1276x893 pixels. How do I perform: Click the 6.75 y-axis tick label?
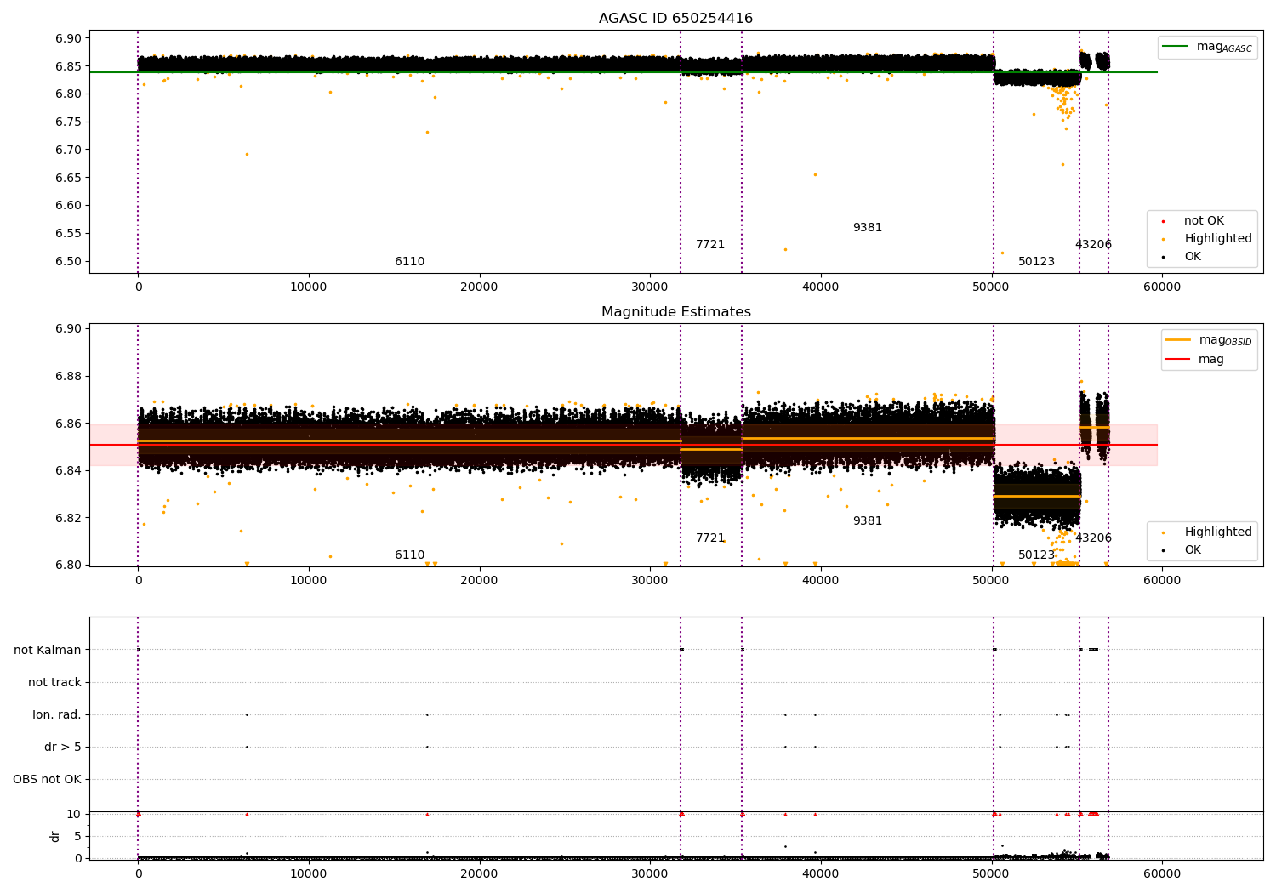click(70, 122)
